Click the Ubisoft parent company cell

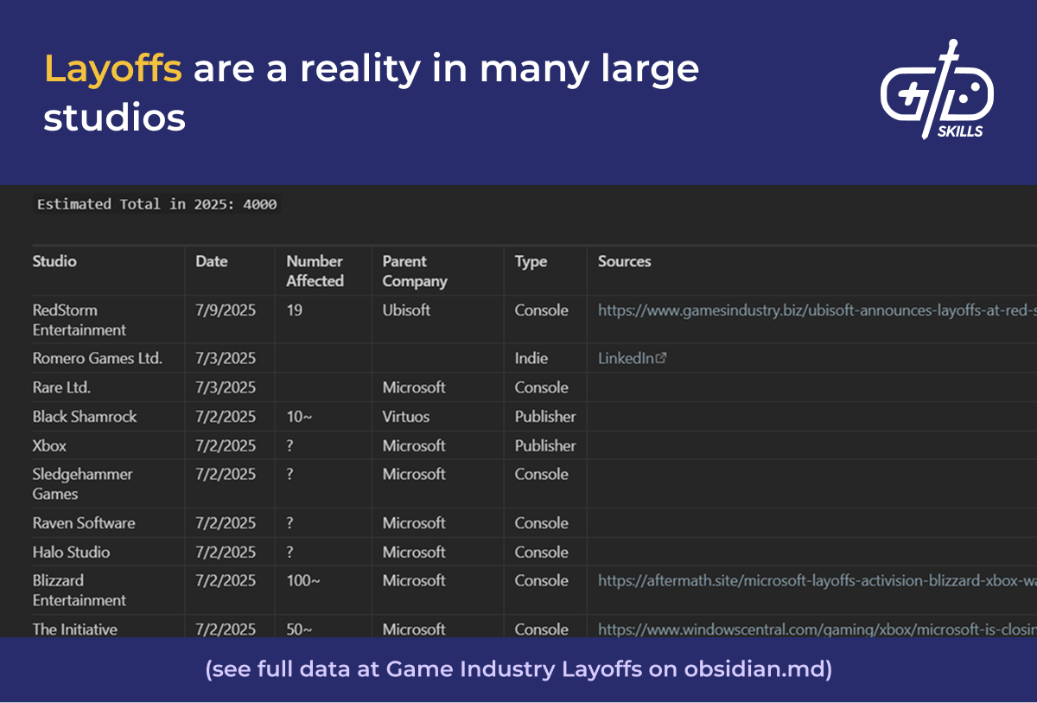coord(406,310)
